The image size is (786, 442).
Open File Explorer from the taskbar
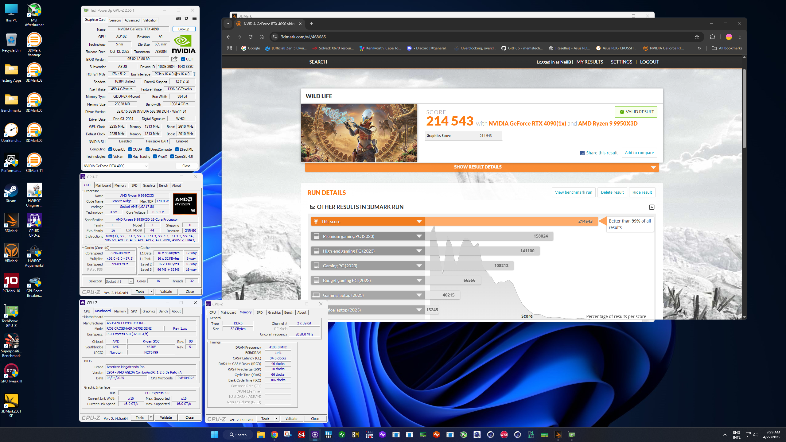(261, 435)
